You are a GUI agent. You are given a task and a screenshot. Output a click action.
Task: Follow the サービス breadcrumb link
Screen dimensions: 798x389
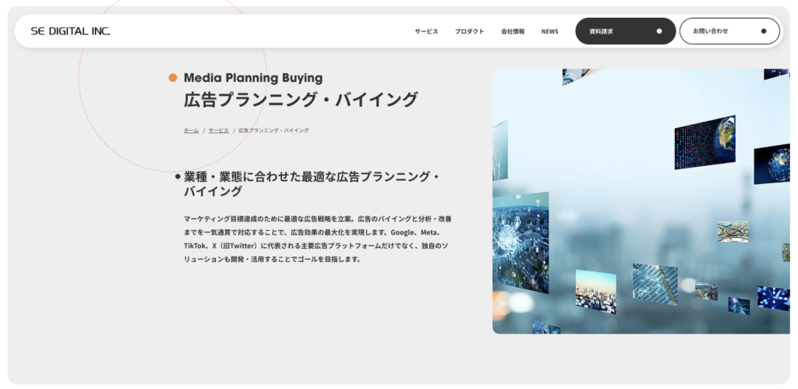click(218, 130)
